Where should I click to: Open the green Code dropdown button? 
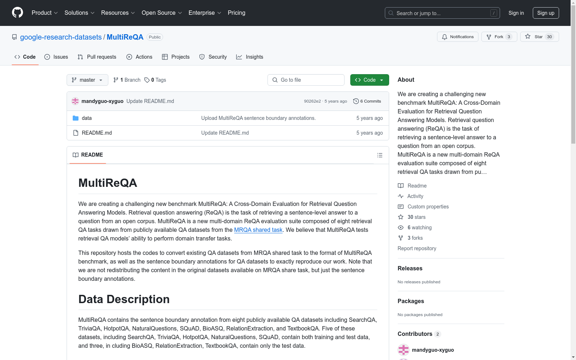pos(369,80)
